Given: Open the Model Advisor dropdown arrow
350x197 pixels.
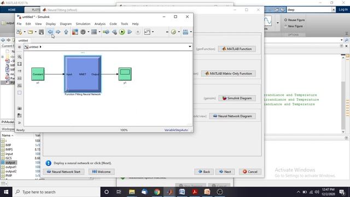Looking at the screenshot, I should [179, 32].
